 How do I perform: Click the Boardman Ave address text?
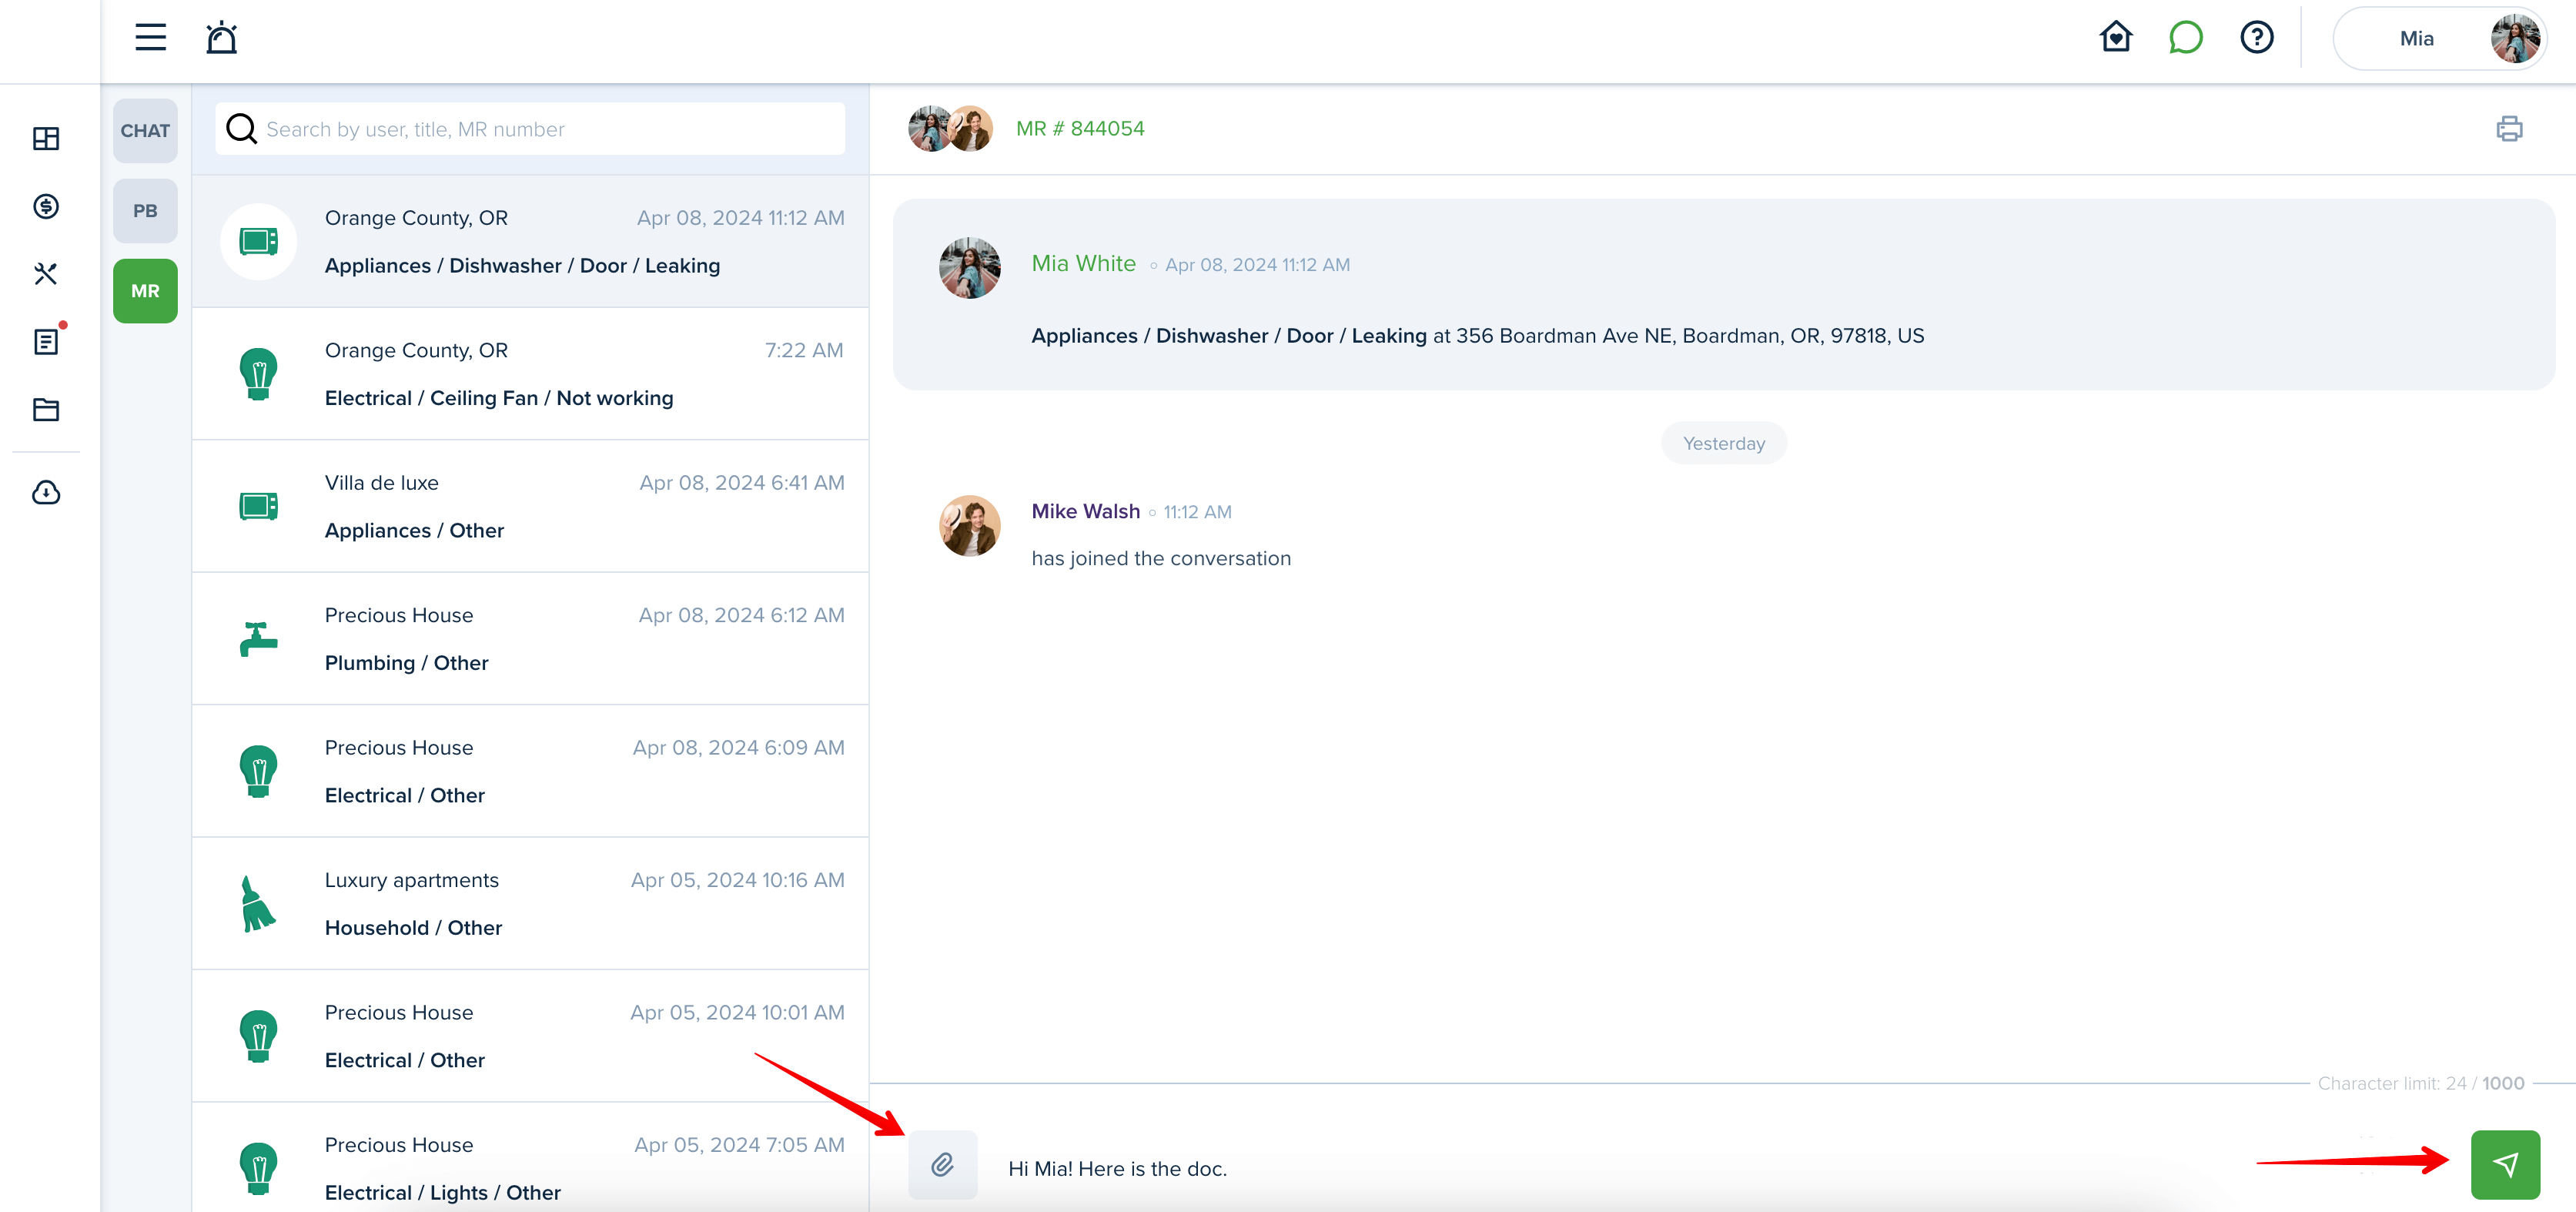[1689, 336]
